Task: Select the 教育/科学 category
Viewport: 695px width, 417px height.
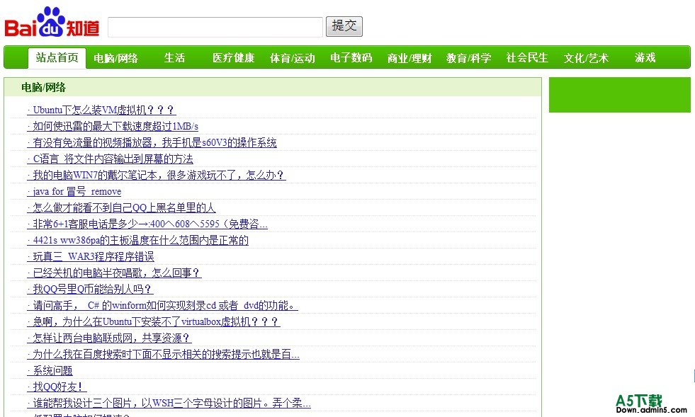Action: [x=468, y=58]
